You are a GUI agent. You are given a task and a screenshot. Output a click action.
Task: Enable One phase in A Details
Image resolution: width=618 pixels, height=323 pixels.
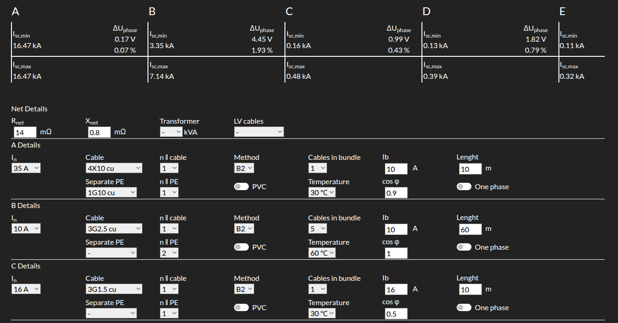pos(464,187)
